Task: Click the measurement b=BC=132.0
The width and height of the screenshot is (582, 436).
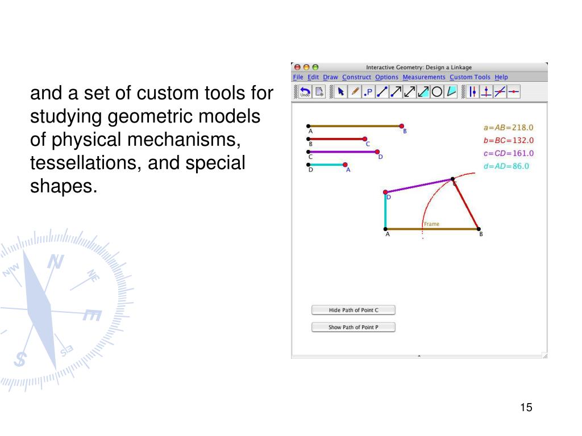Action: (x=509, y=141)
